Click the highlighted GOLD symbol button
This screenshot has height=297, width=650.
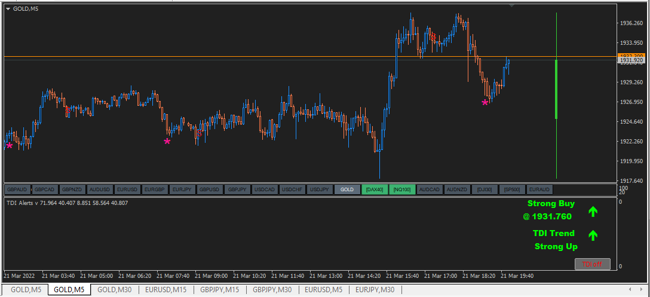(347, 189)
